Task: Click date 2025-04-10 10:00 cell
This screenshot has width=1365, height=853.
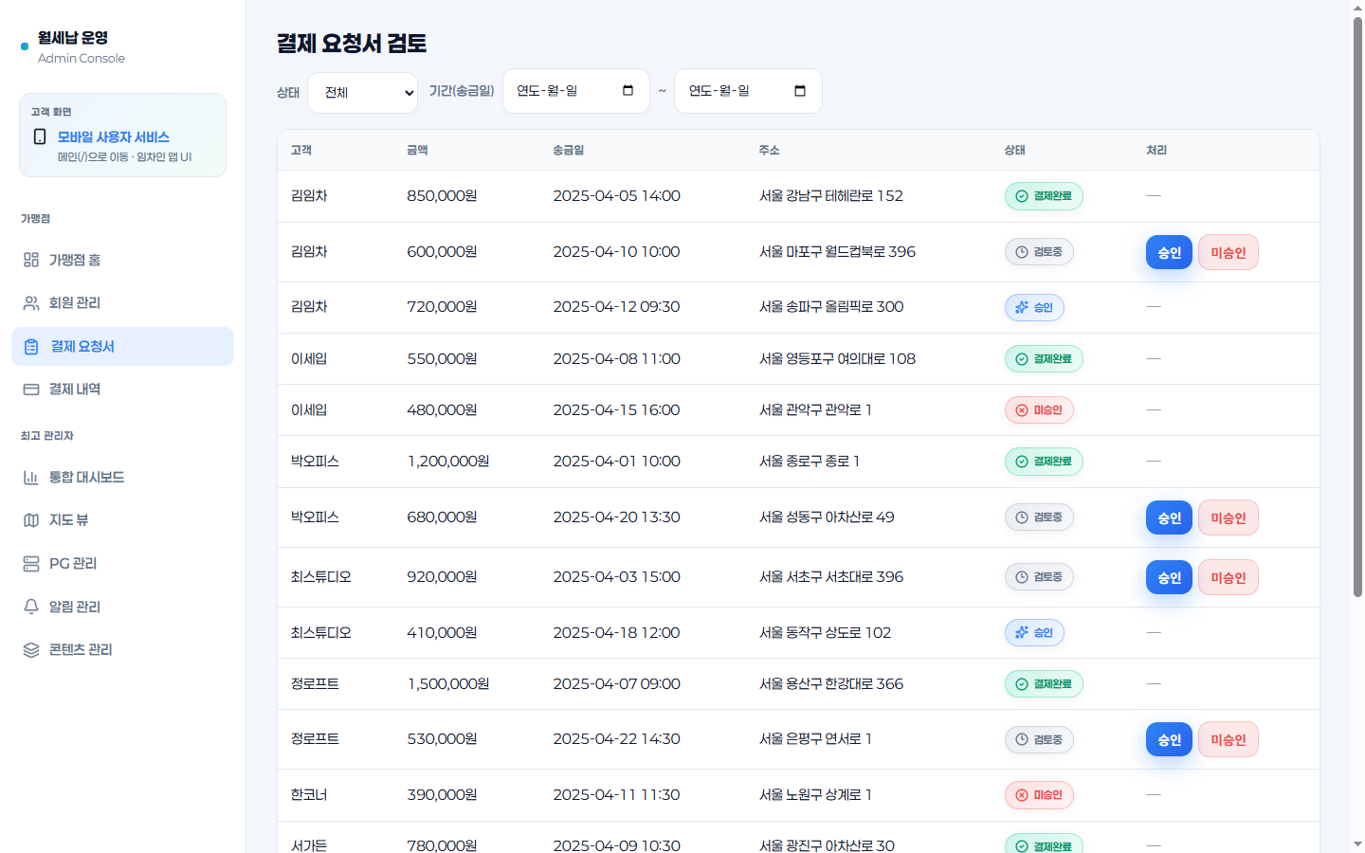Action: click(616, 252)
